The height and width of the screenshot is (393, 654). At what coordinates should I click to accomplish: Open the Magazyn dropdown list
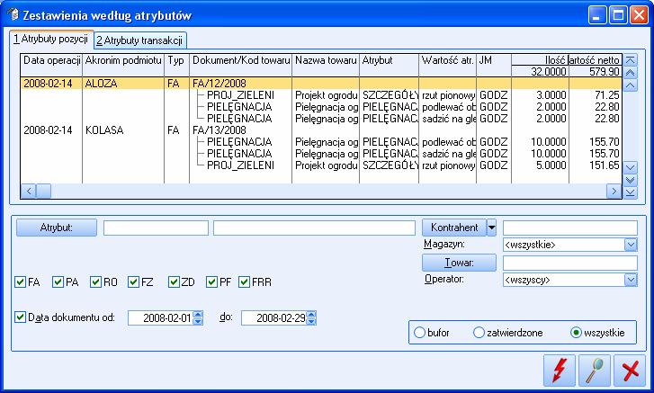[x=631, y=245]
